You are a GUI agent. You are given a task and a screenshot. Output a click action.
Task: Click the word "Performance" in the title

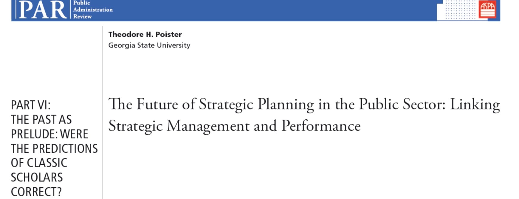click(x=321, y=126)
